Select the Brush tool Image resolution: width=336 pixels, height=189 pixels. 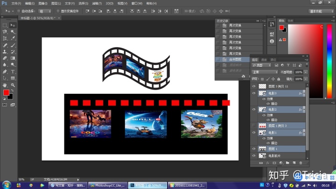(x=13, y=45)
